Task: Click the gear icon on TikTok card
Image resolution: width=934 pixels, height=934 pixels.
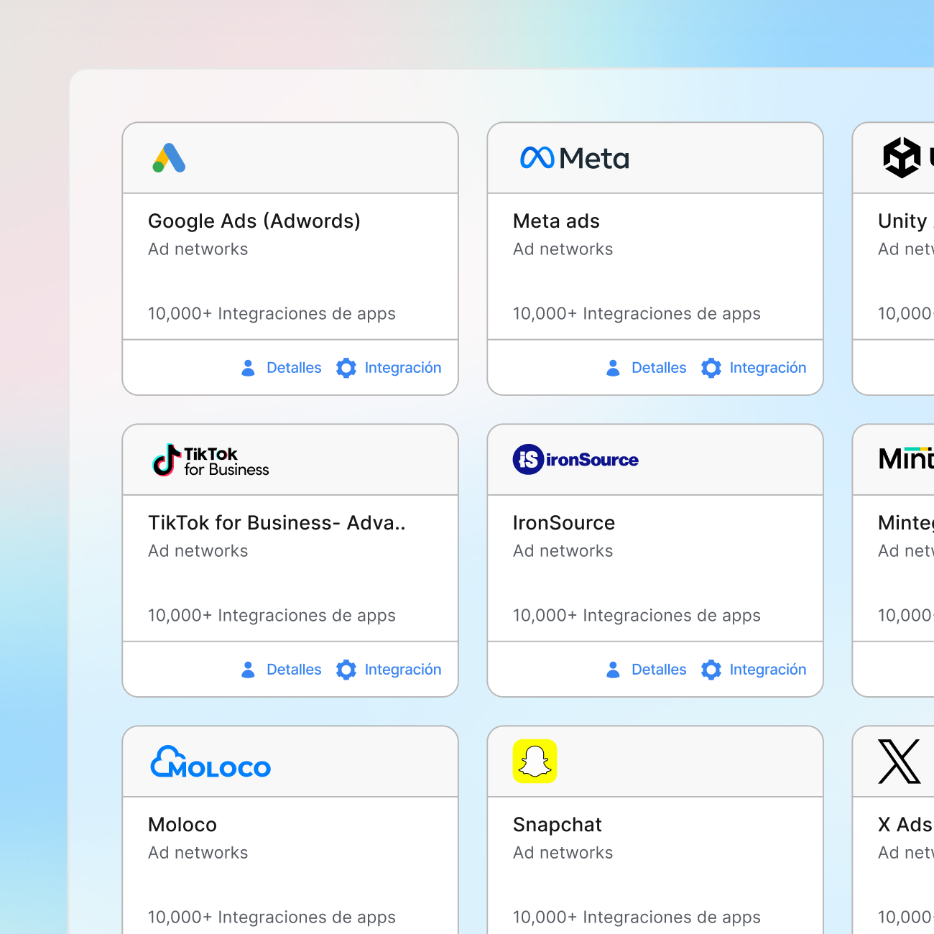Action: coord(346,670)
